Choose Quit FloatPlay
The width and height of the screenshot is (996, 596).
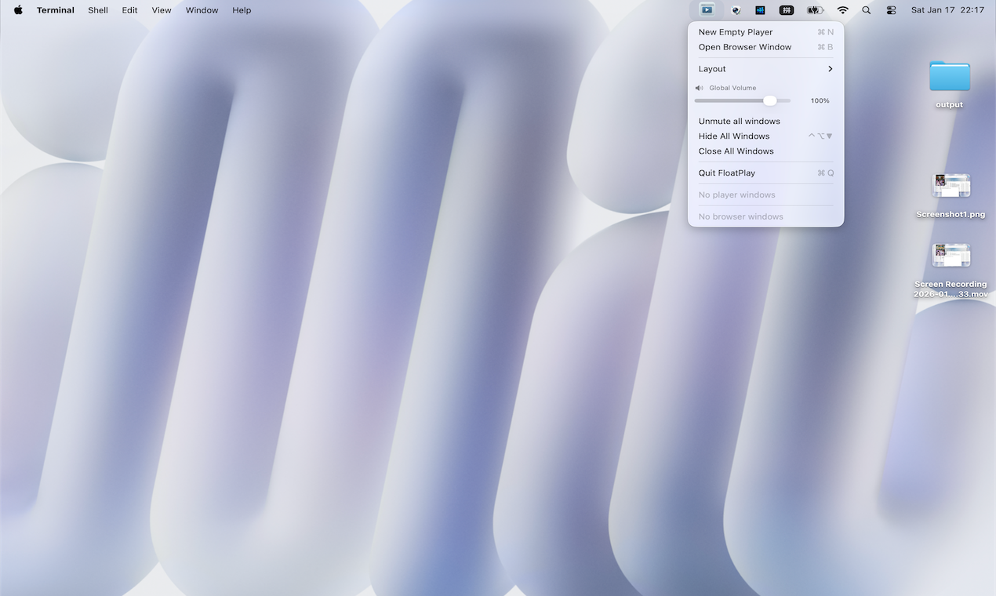click(765, 173)
